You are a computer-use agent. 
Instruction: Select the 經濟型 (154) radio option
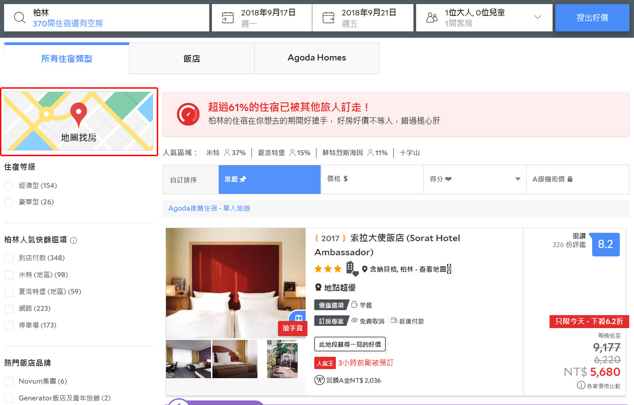click(9, 186)
